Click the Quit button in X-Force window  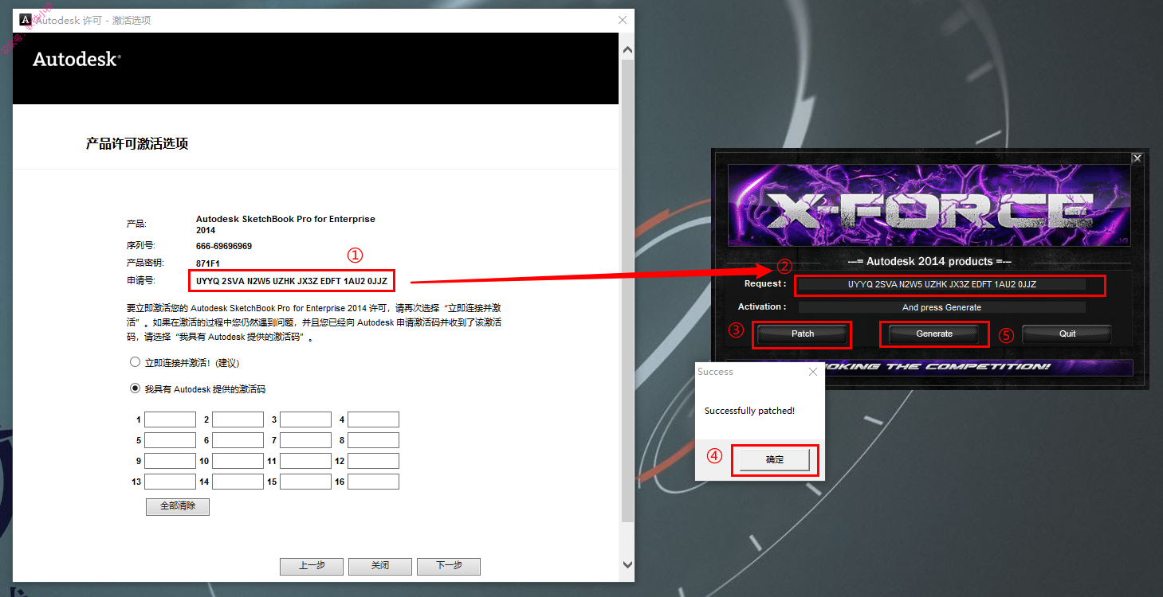(x=1067, y=334)
